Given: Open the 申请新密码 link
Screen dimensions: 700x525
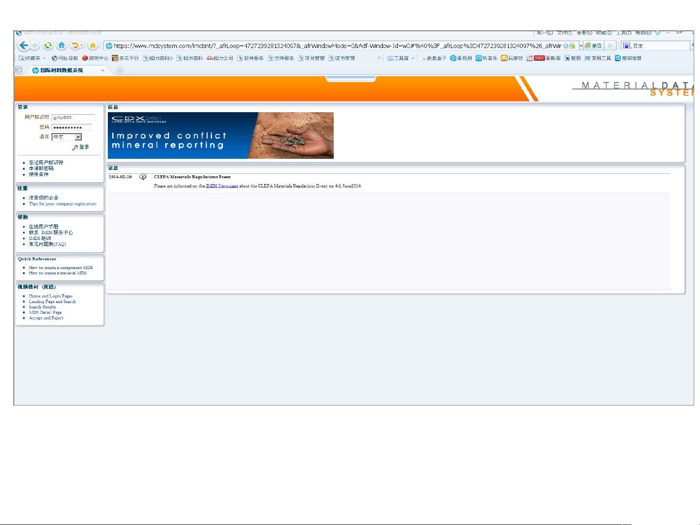Looking at the screenshot, I should coord(41,169).
